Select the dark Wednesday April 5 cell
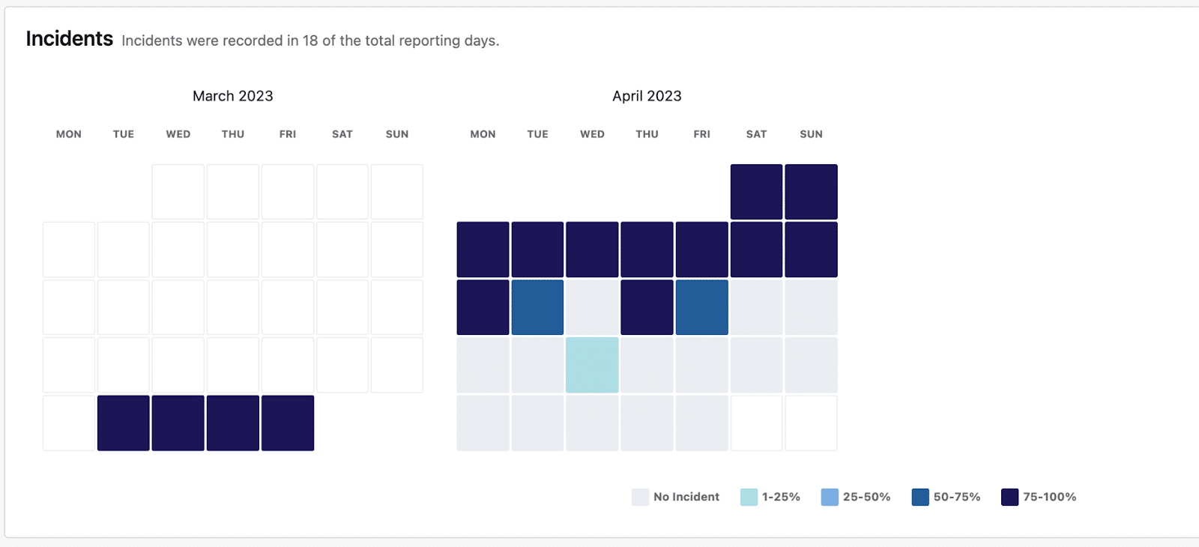This screenshot has height=547, width=1199. coord(592,250)
